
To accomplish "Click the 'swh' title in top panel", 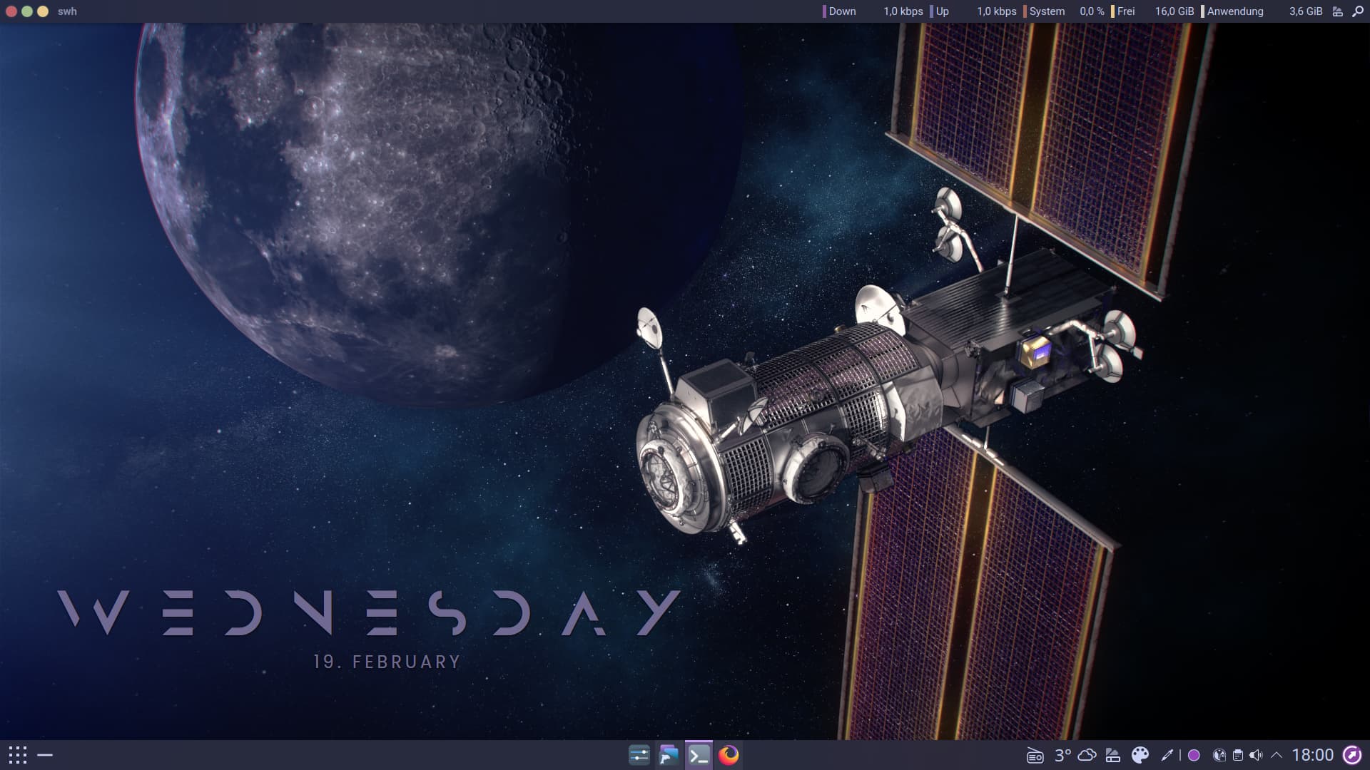I will point(67,11).
